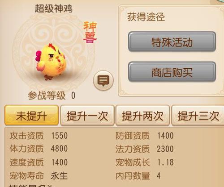The width and height of the screenshot is (224, 187).
Task: Click the 内丹数量 4 value
Action: point(159,176)
